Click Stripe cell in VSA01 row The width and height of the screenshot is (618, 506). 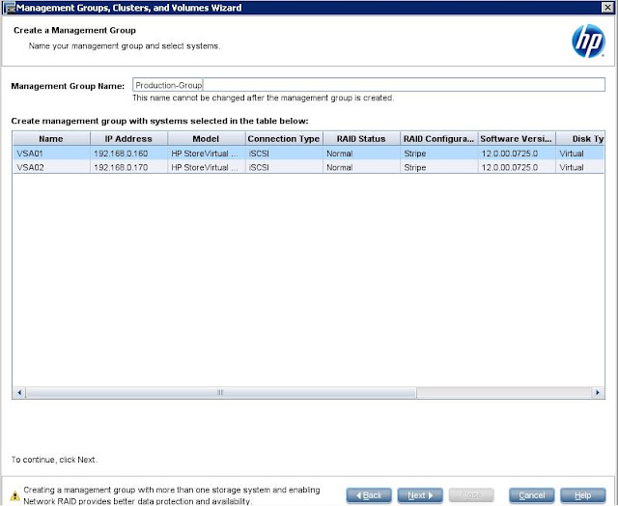438,154
